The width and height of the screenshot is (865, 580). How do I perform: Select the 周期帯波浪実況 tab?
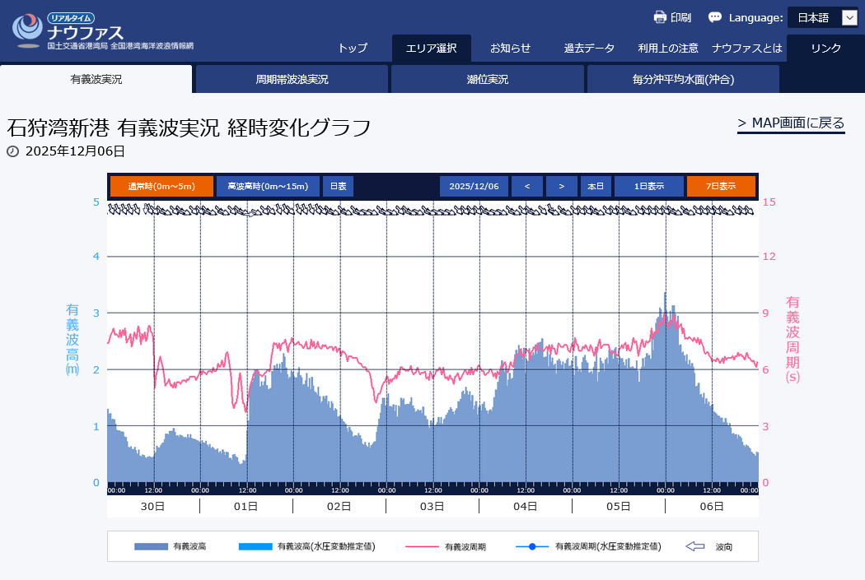click(292, 80)
